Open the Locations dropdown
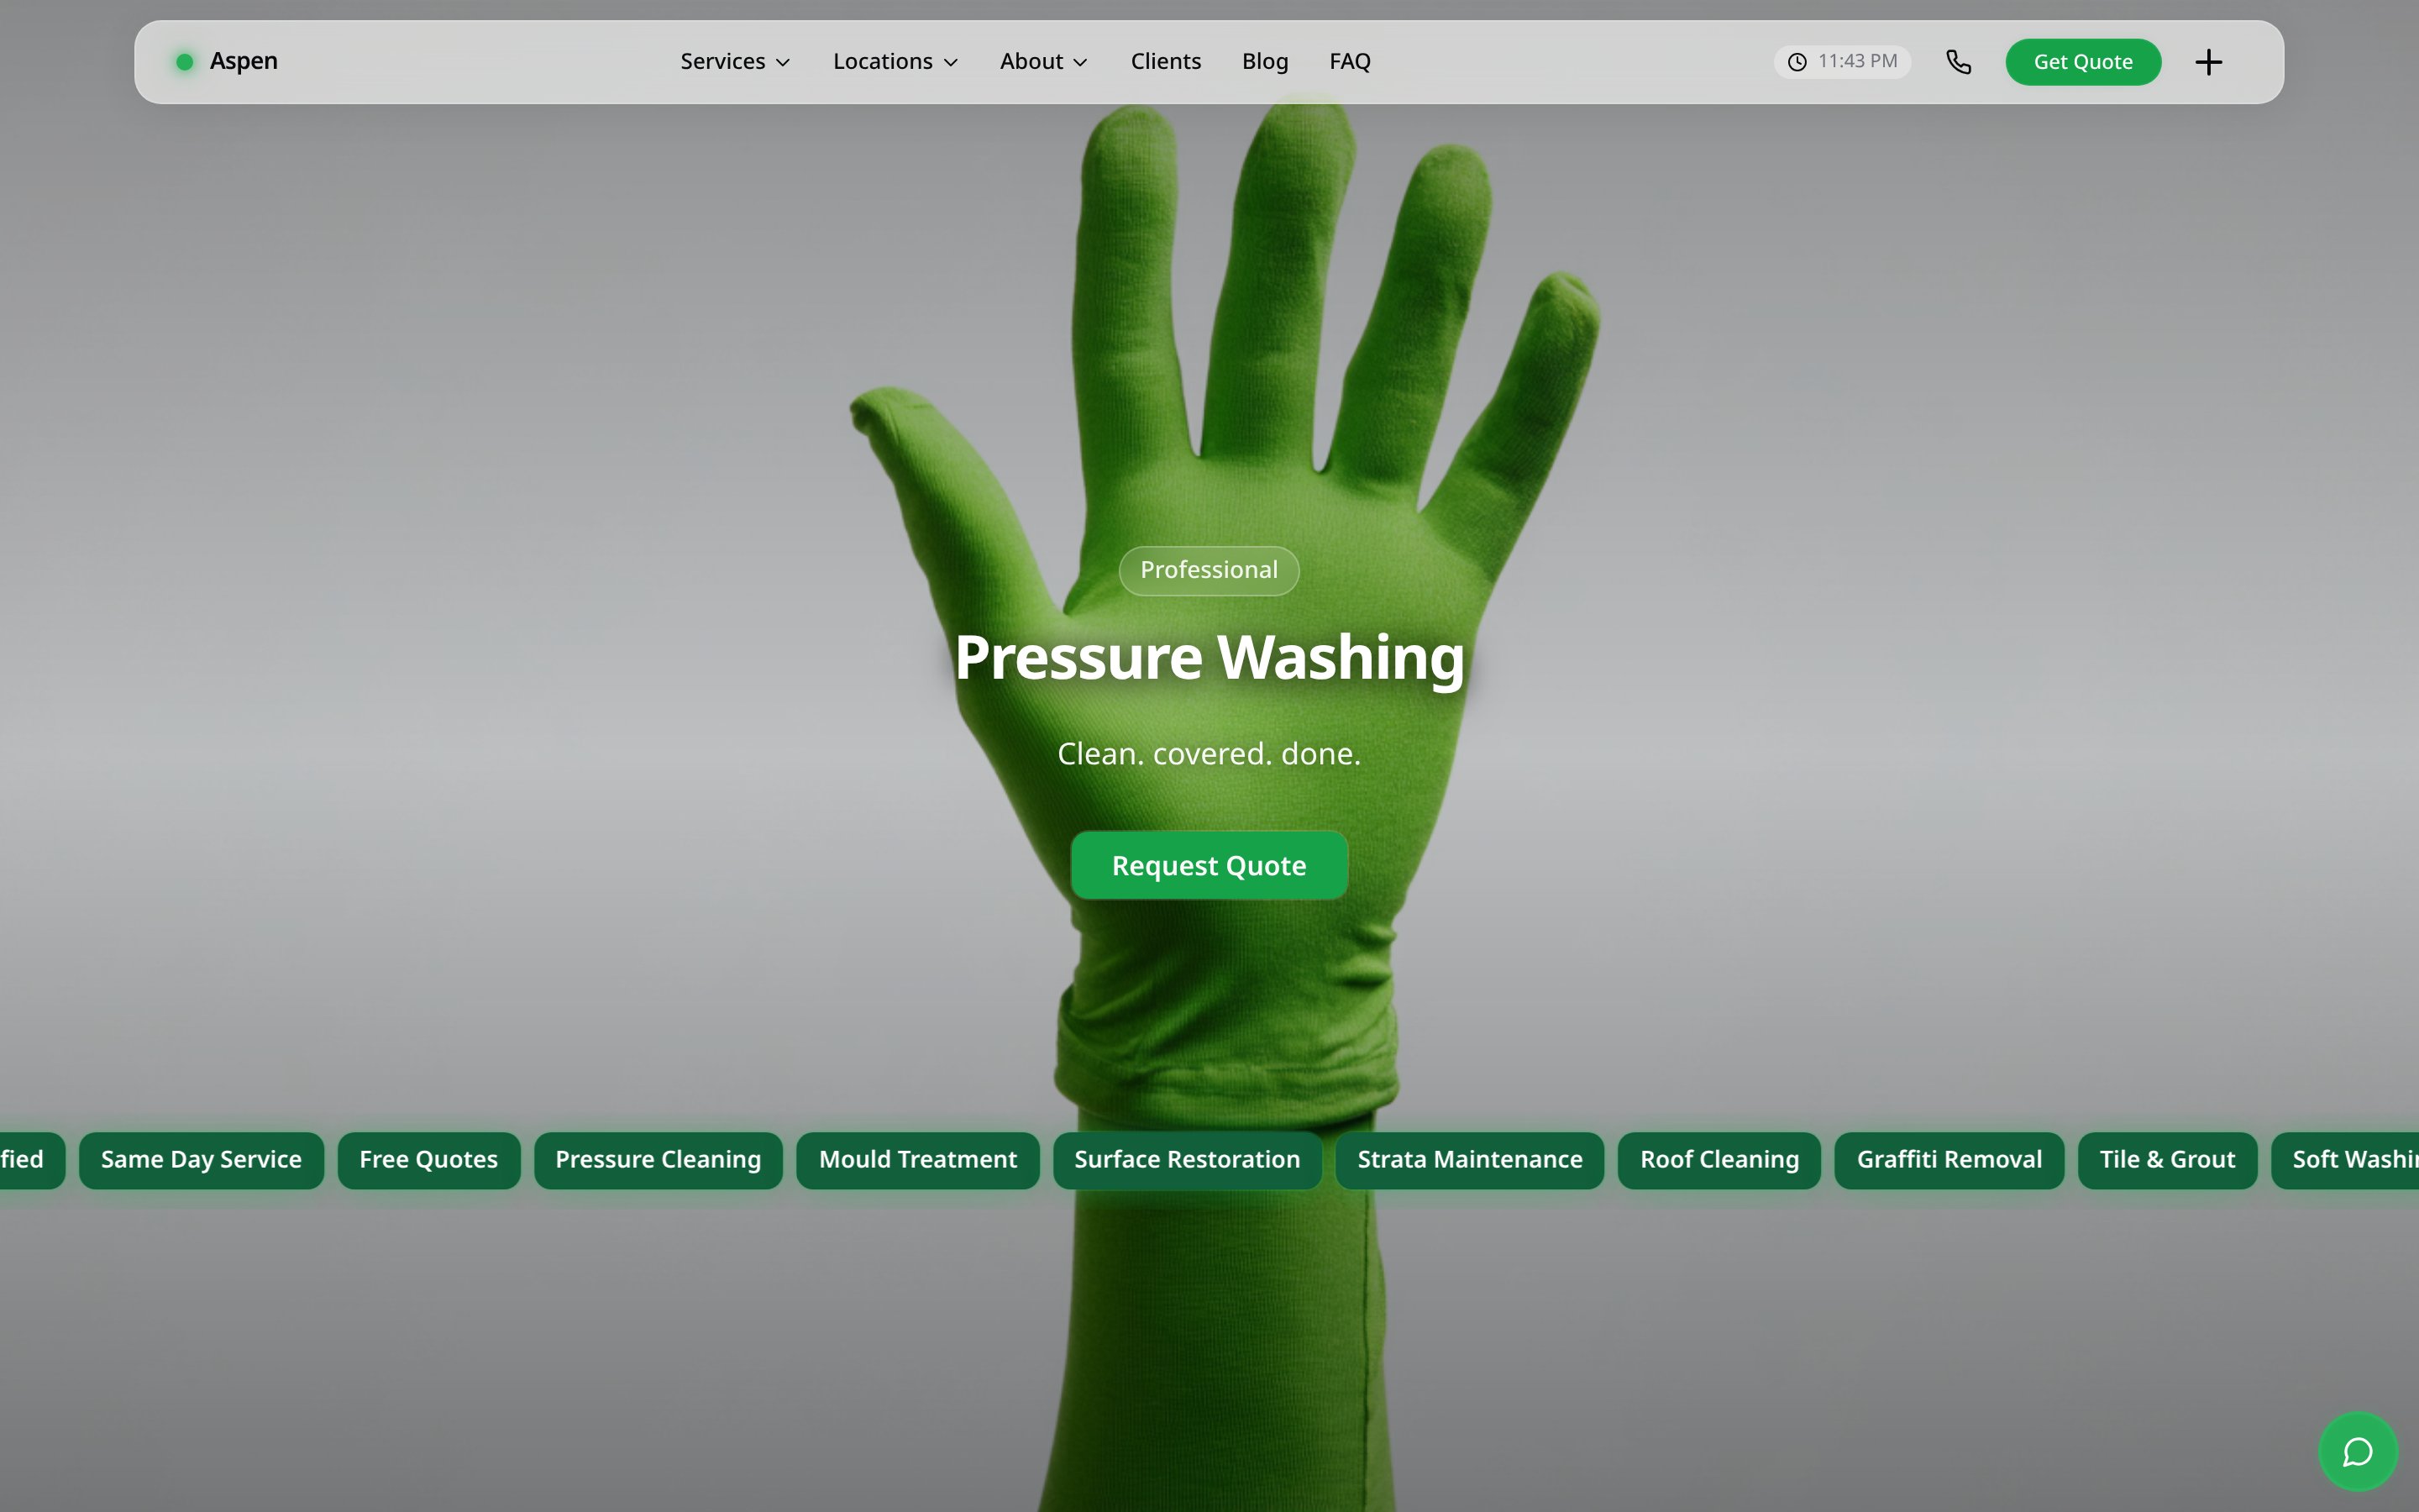The image size is (2419, 1512). tap(895, 62)
